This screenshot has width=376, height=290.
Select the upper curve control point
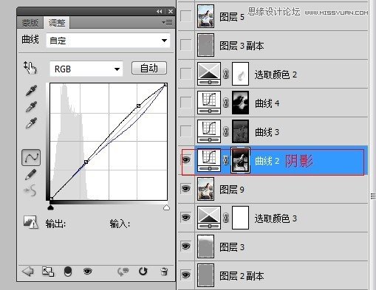click(139, 106)
